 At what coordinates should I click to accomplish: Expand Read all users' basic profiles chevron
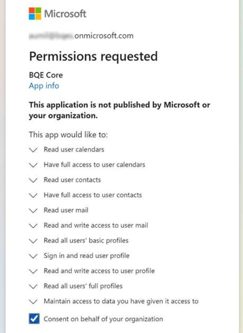click(33, 241)
